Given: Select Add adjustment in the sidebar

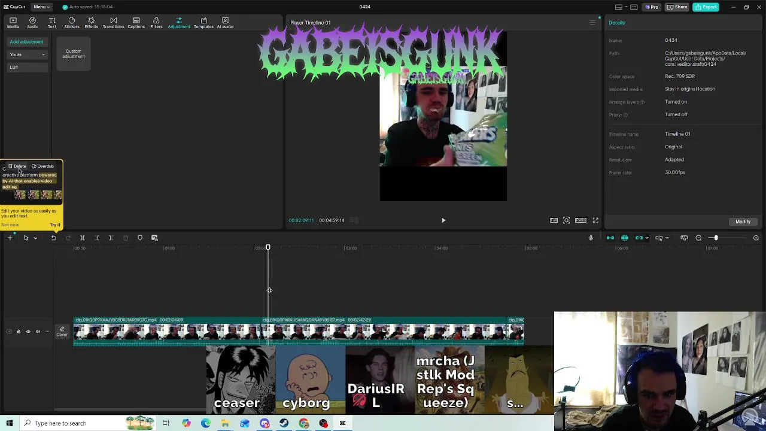Looking at the screenshot, I should 26,42.
